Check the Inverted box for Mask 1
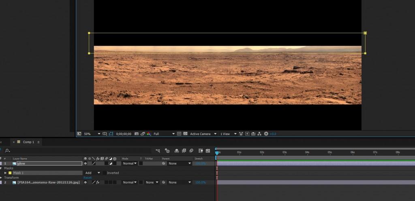Image resolution: width=415 pixels, height=201 pixels. point(104,173)
